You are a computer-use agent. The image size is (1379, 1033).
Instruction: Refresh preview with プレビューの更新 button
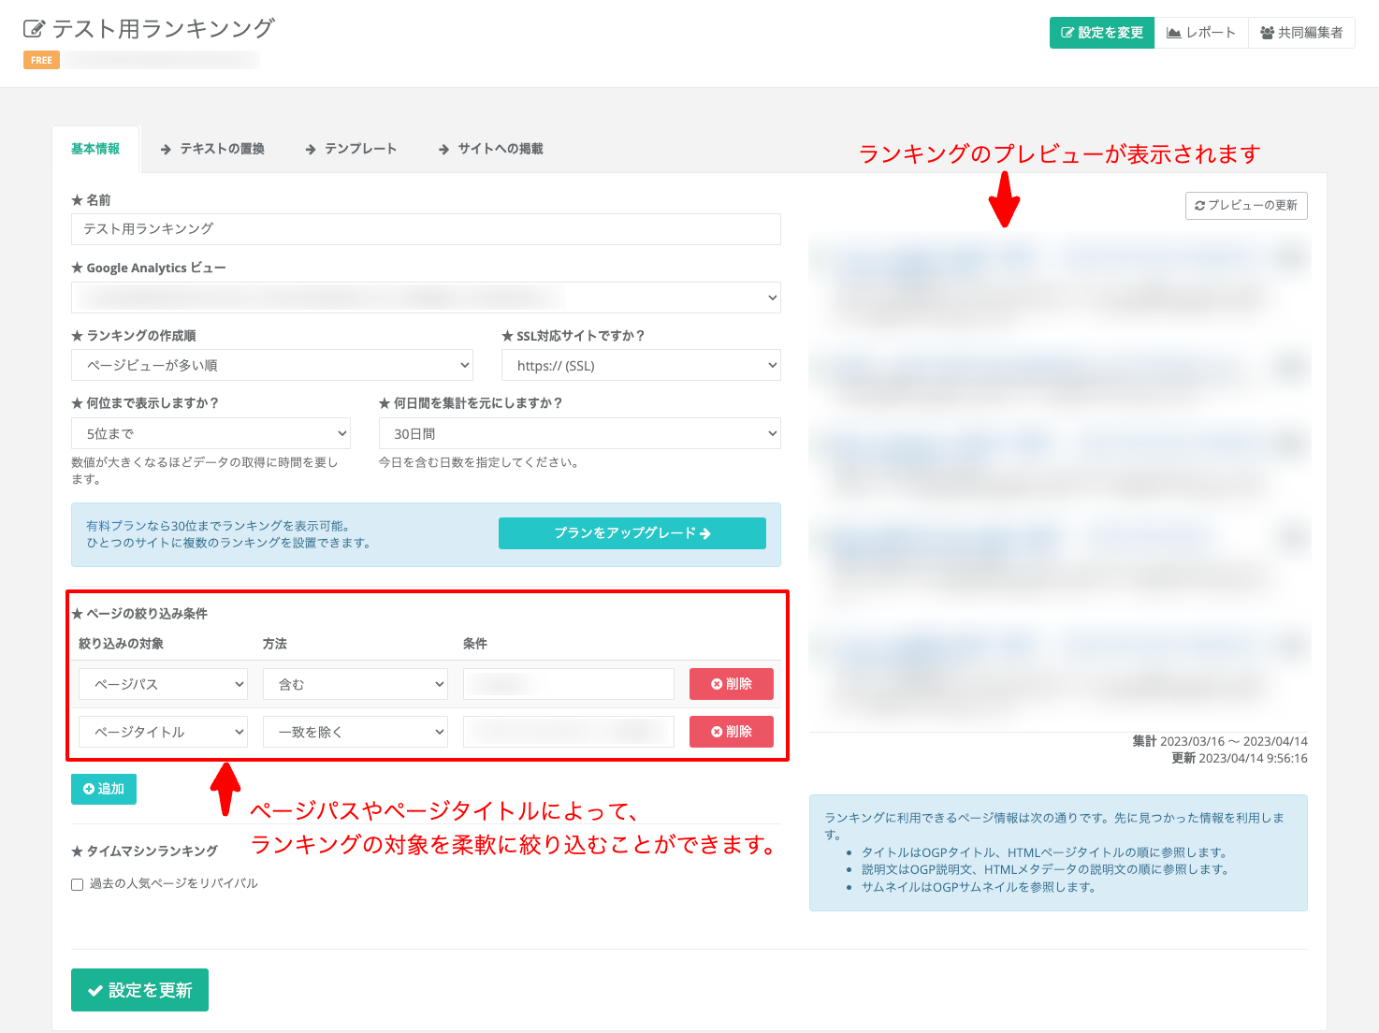pyautogui.click(x=1246, y=206)
